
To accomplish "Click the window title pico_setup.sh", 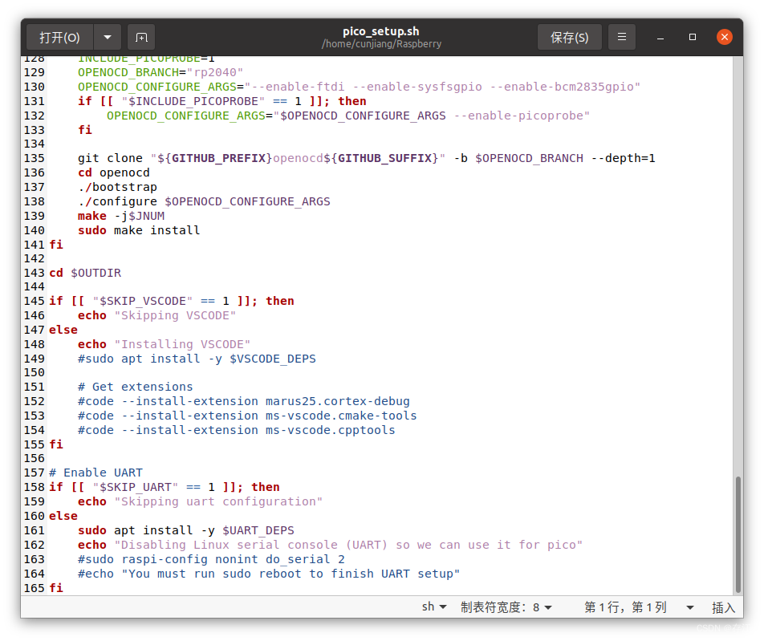I will [x=380, y=30].
